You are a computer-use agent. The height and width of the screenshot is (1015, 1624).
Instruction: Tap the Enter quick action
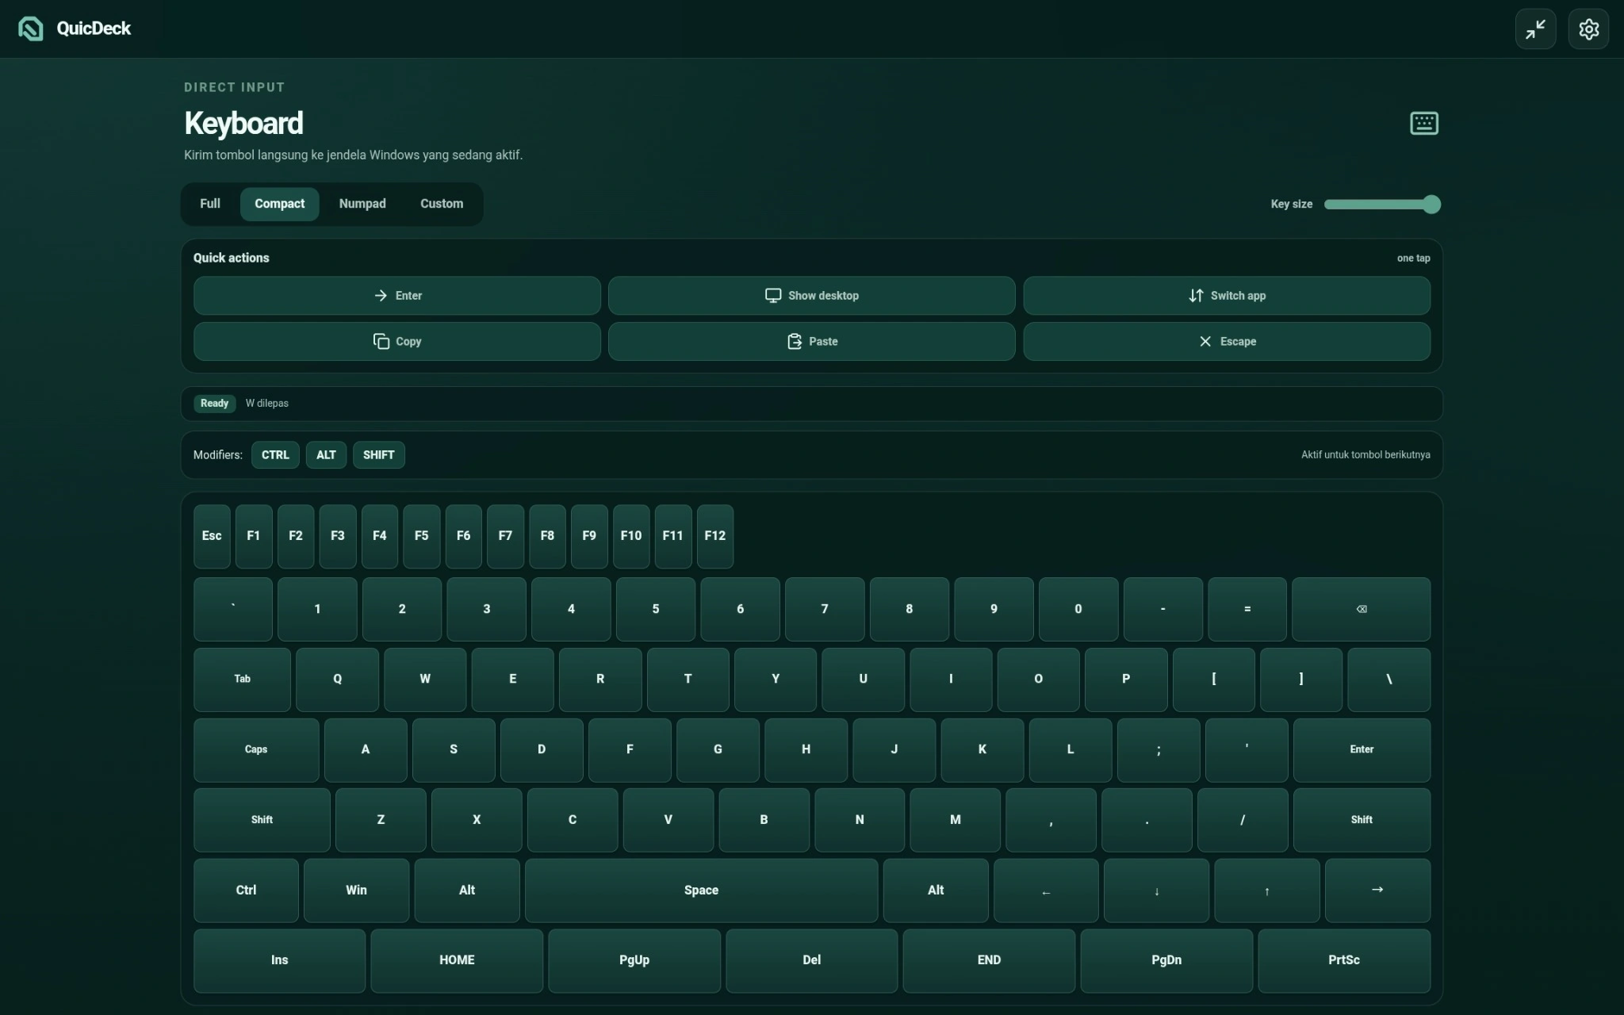click(x=397, y=296)
